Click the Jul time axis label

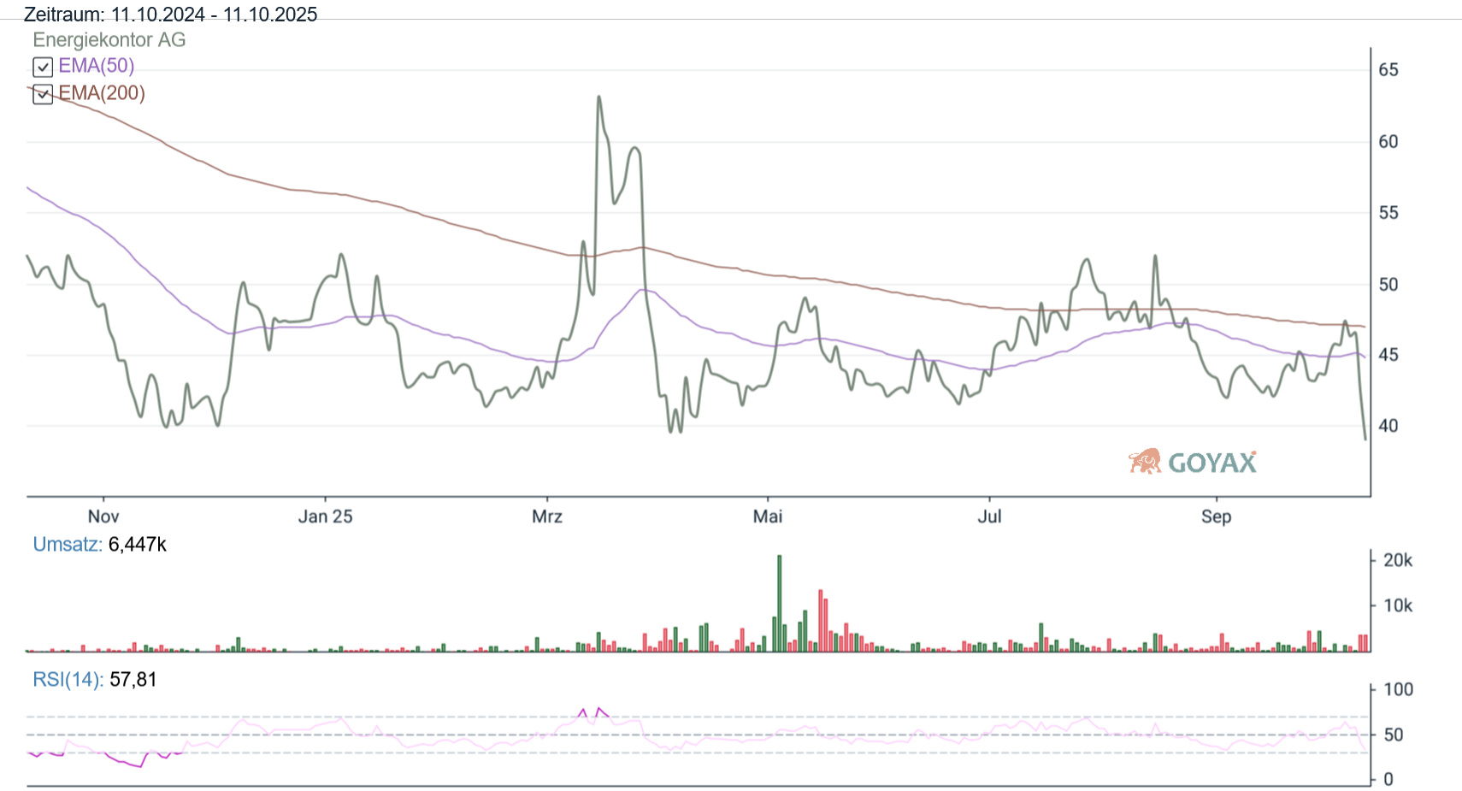(x=989, y=517)
